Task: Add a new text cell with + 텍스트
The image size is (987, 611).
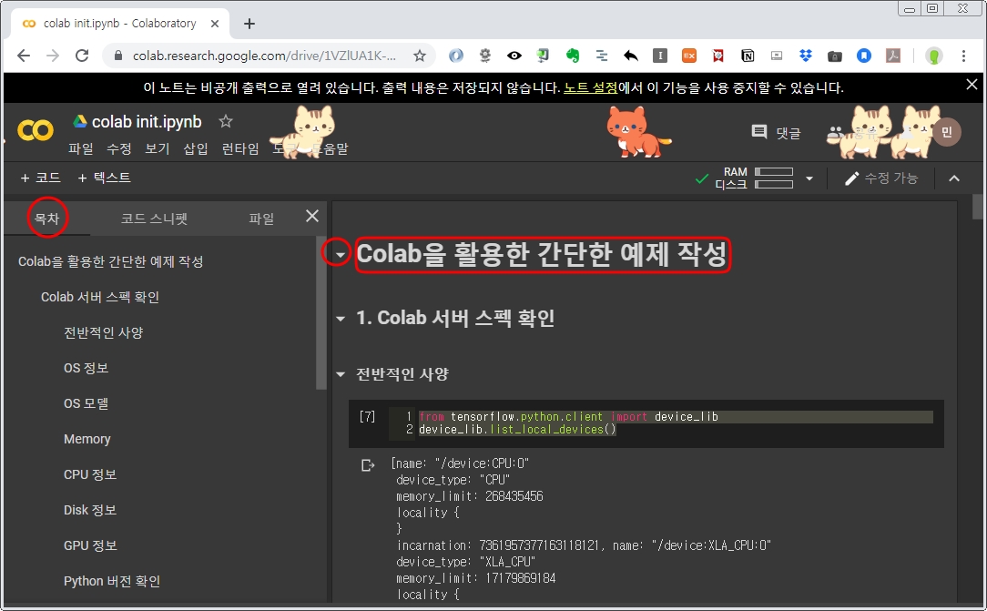Action: click(x=104, y=178)
